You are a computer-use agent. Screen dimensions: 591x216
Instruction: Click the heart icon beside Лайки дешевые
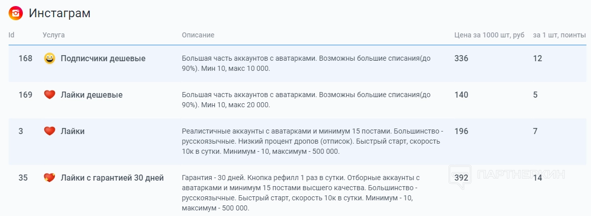point(49,95)
